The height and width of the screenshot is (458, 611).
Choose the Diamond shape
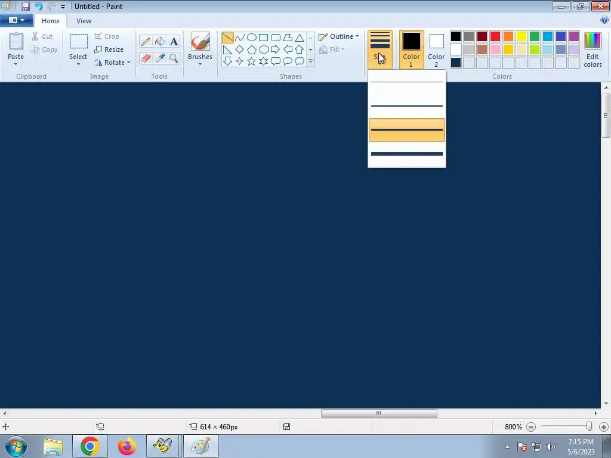pos(240,49)
